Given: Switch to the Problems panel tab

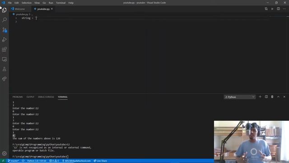Looking at the screenshot, I should [x=18, y=97].
